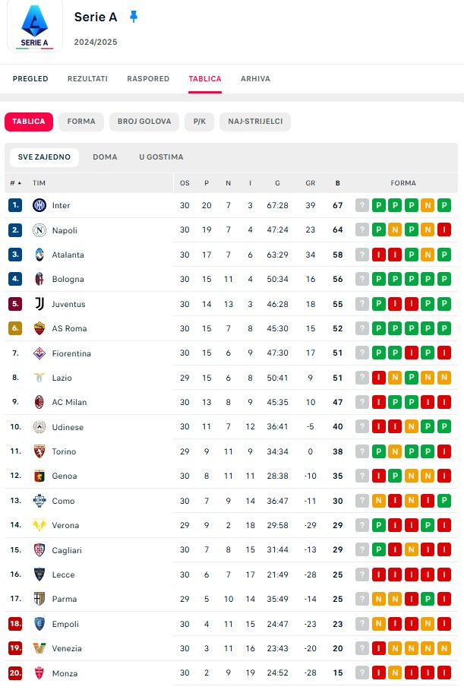Click the Fiorentina club badge
This screenshot has height=690, width=464.
[x=39, y=353]
